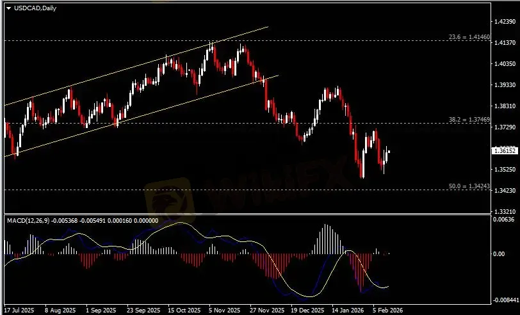520x315 pixels.
Task: Click the 1.40350 price scale value
Action: (x=505, y=63)
